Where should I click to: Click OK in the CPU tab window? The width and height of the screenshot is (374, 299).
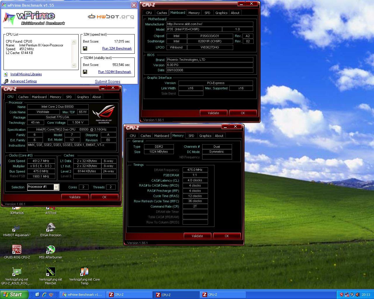pos(104,197)
